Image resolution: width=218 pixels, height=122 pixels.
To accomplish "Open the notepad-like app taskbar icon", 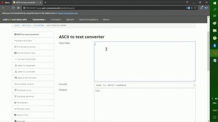I will (215, 60).
